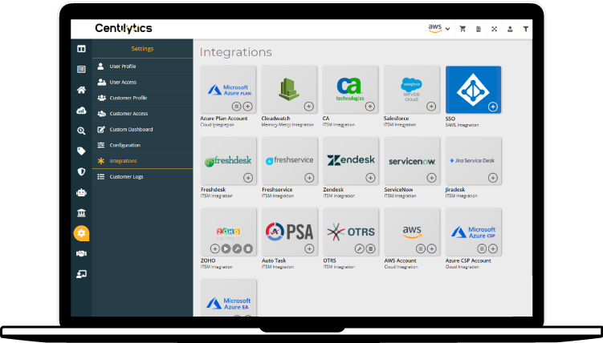Click the shopping cart icon in header

point(462,29)
